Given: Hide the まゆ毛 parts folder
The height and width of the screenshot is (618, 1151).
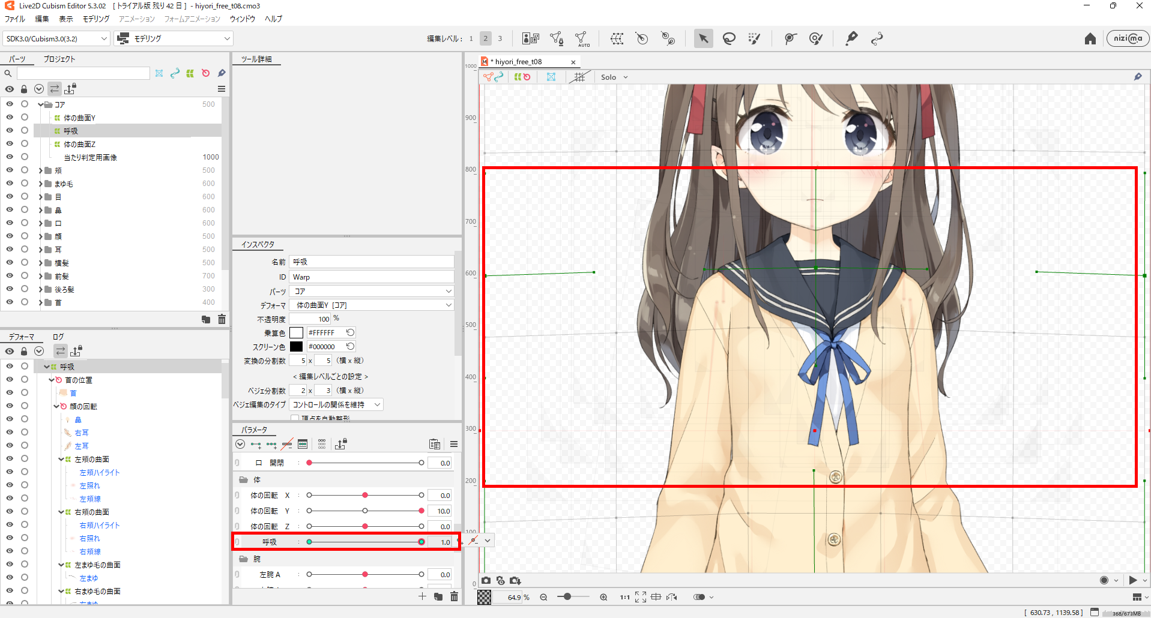Looking at the screenshot, I should (x=10, y=183).
